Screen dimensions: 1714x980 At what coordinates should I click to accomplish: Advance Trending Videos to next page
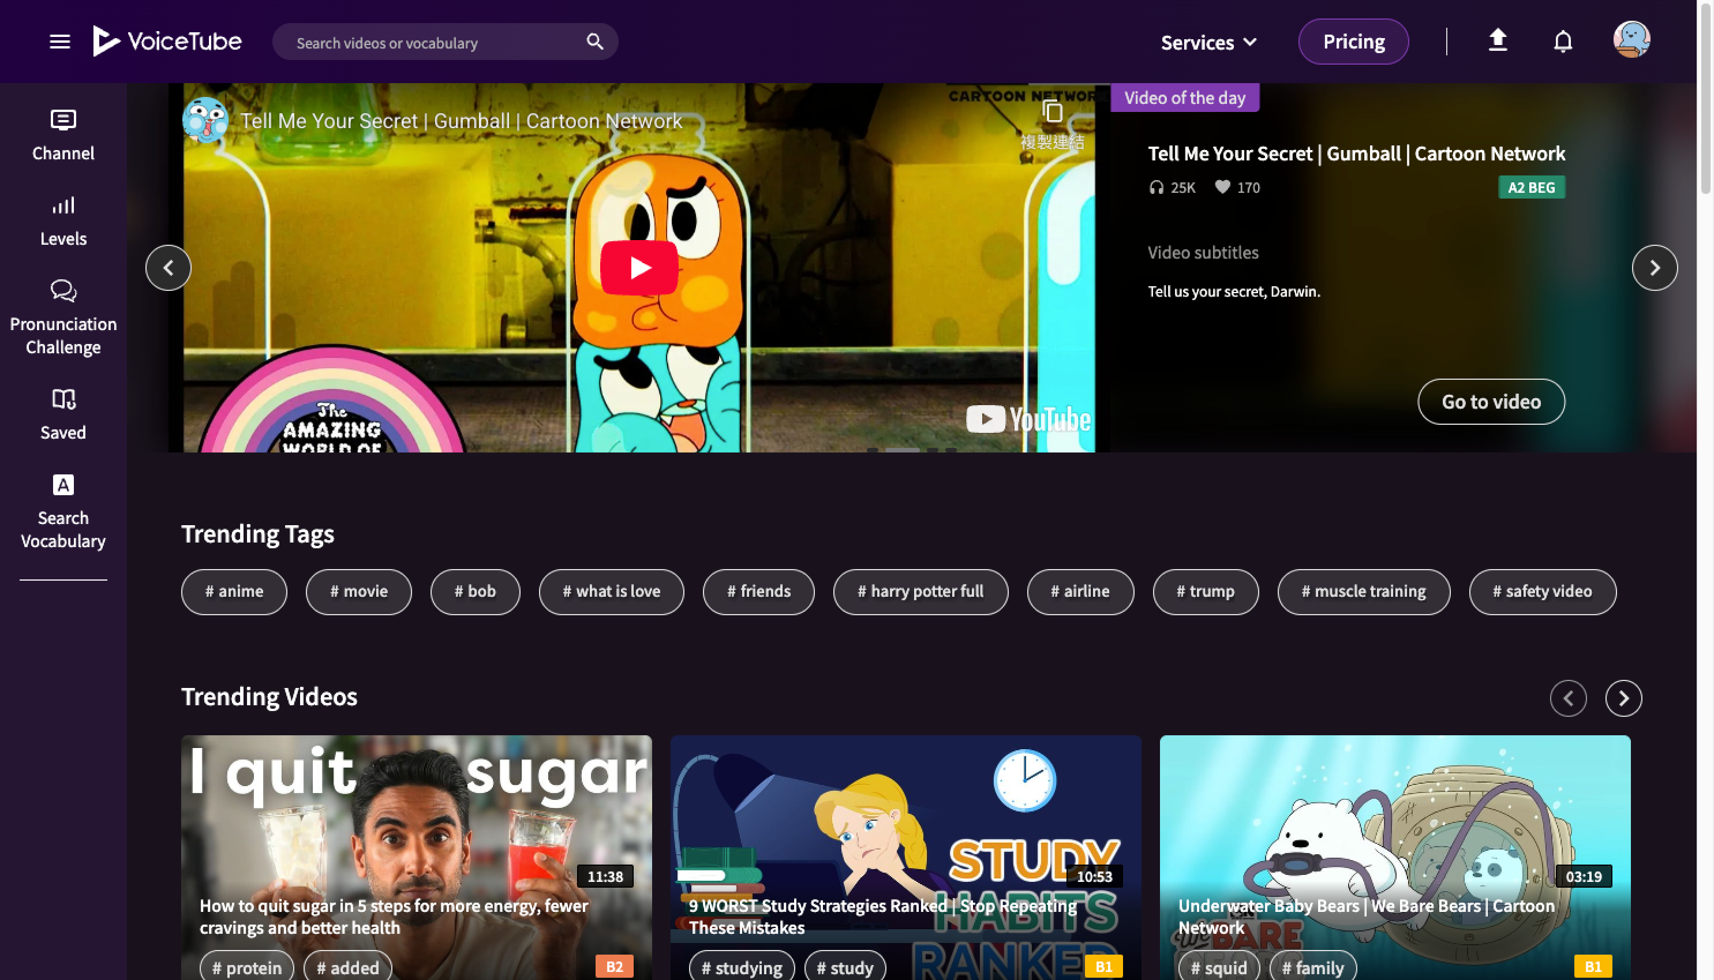point(1622,698)
